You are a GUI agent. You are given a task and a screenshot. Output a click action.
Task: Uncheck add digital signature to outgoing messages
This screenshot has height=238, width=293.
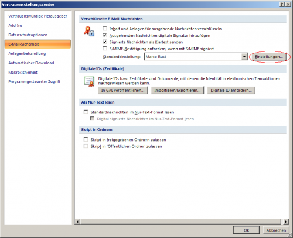(105, 35)
